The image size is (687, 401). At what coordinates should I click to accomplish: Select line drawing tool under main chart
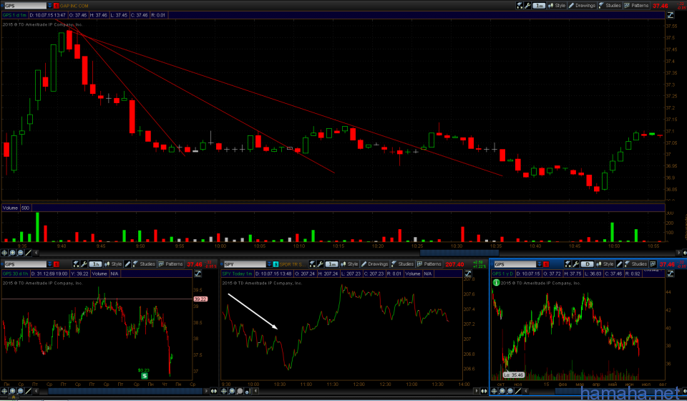(28, 253)
